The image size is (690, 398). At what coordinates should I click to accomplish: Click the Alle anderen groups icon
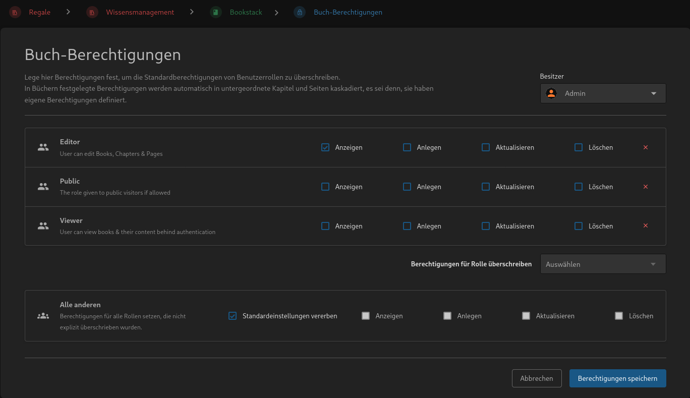point(43,316)
